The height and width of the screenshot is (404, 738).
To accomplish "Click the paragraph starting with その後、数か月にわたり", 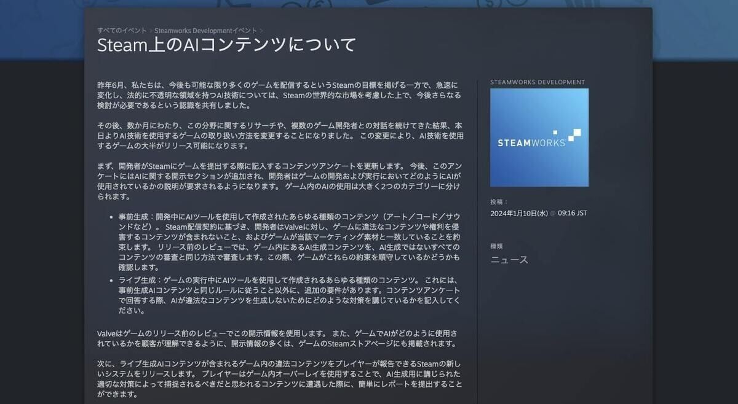I will [x=280, y=136].
